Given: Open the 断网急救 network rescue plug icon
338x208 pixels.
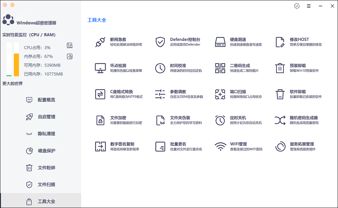Looking at the screenshot, I should (x=100, y=42).
